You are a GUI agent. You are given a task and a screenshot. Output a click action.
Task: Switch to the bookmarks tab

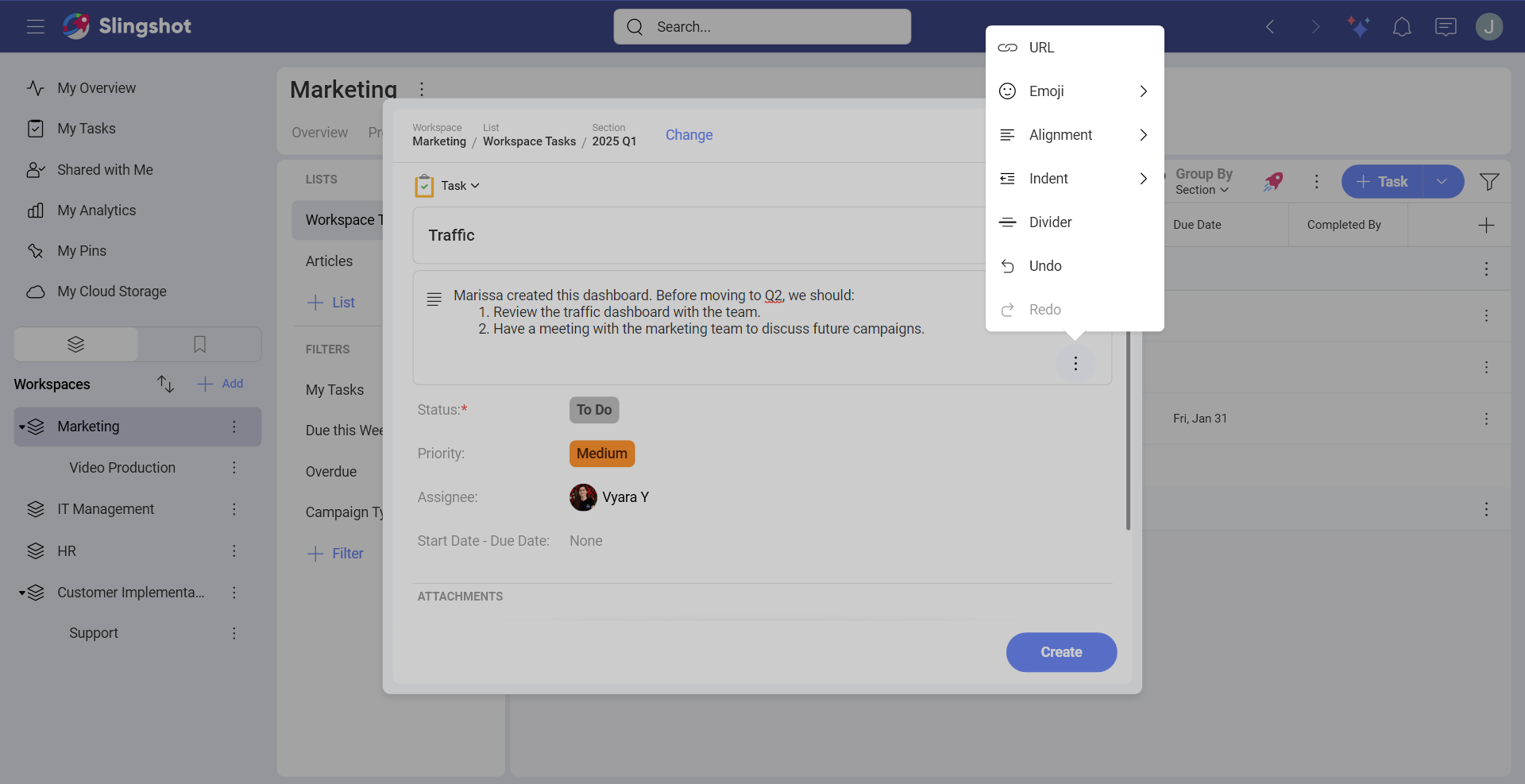tap(199, 345)
